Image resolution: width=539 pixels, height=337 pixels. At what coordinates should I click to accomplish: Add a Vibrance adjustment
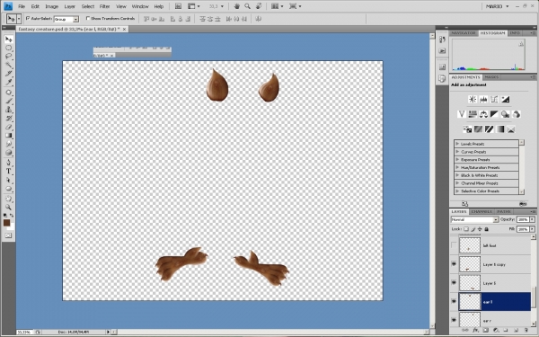(462, 114)
